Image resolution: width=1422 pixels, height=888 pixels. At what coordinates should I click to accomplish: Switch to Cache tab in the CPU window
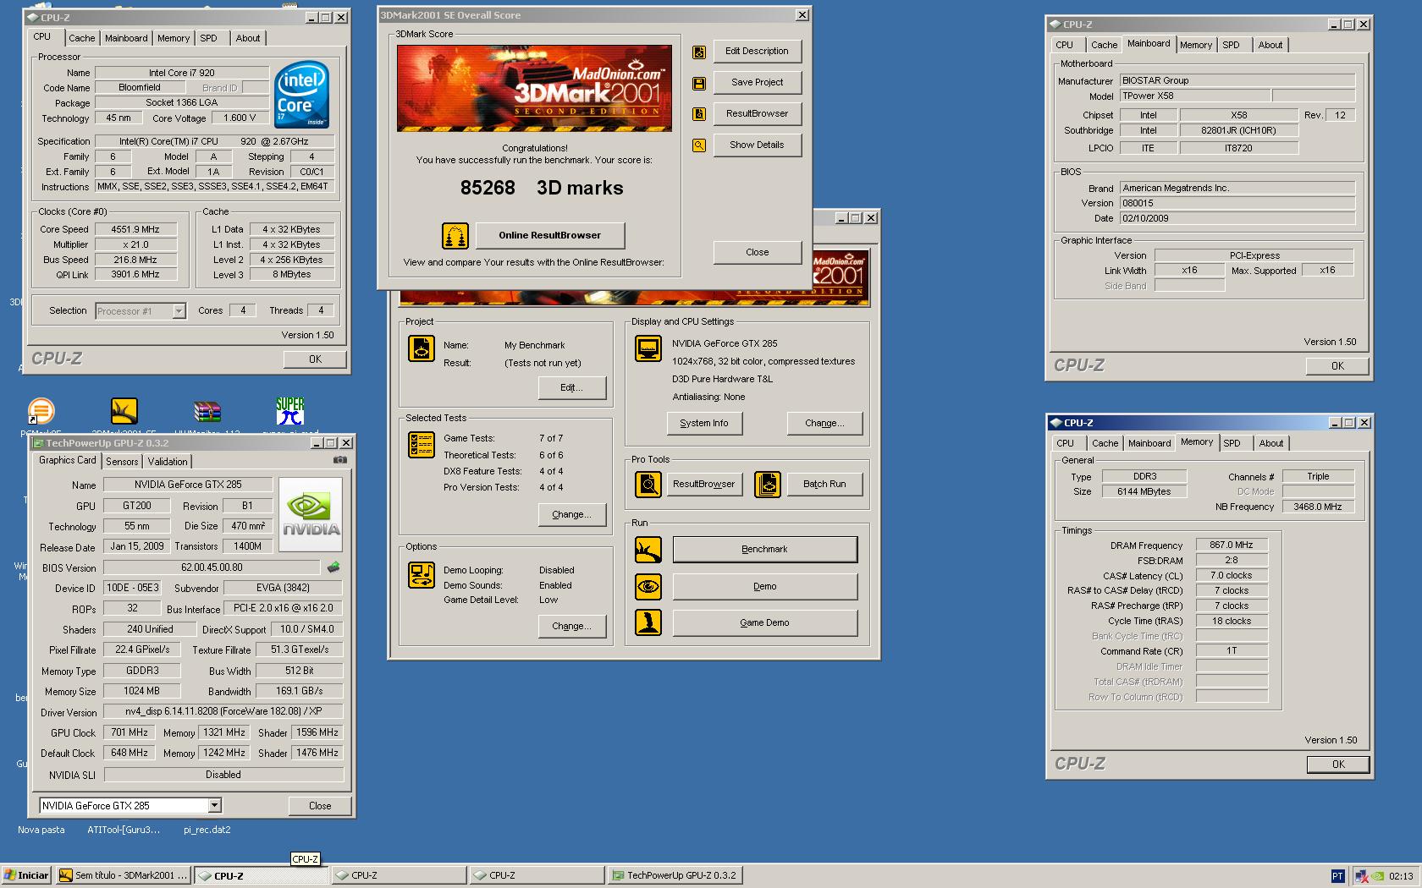tap(82, 38)
